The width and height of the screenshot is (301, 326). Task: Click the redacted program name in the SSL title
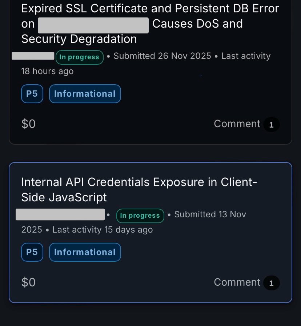[x=93, y=25]
